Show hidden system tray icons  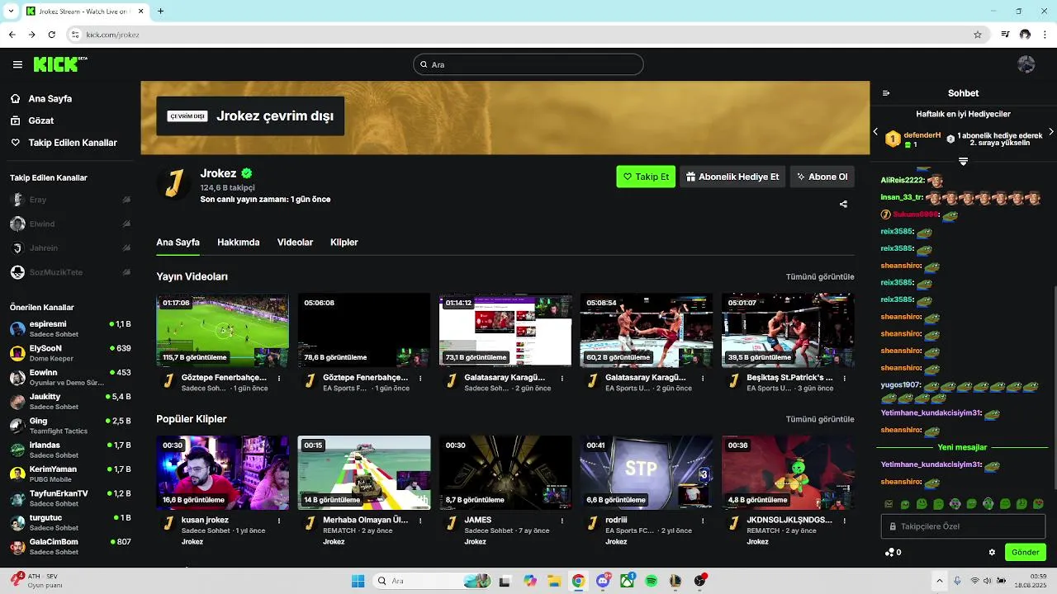[939, 581]
